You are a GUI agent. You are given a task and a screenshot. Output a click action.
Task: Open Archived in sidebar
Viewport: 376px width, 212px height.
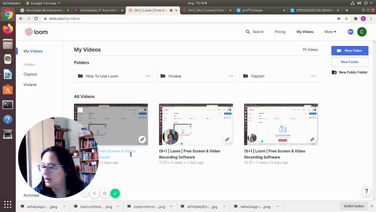[x=31, y=195]
